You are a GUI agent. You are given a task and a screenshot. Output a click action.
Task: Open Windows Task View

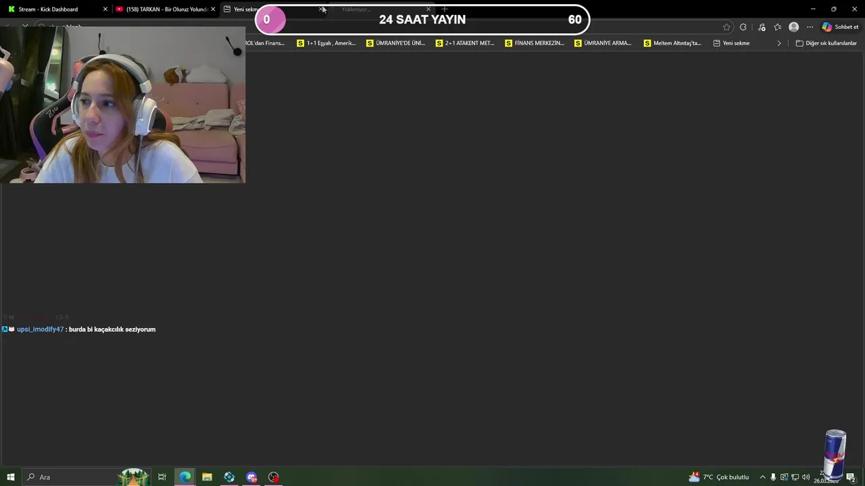162,477
